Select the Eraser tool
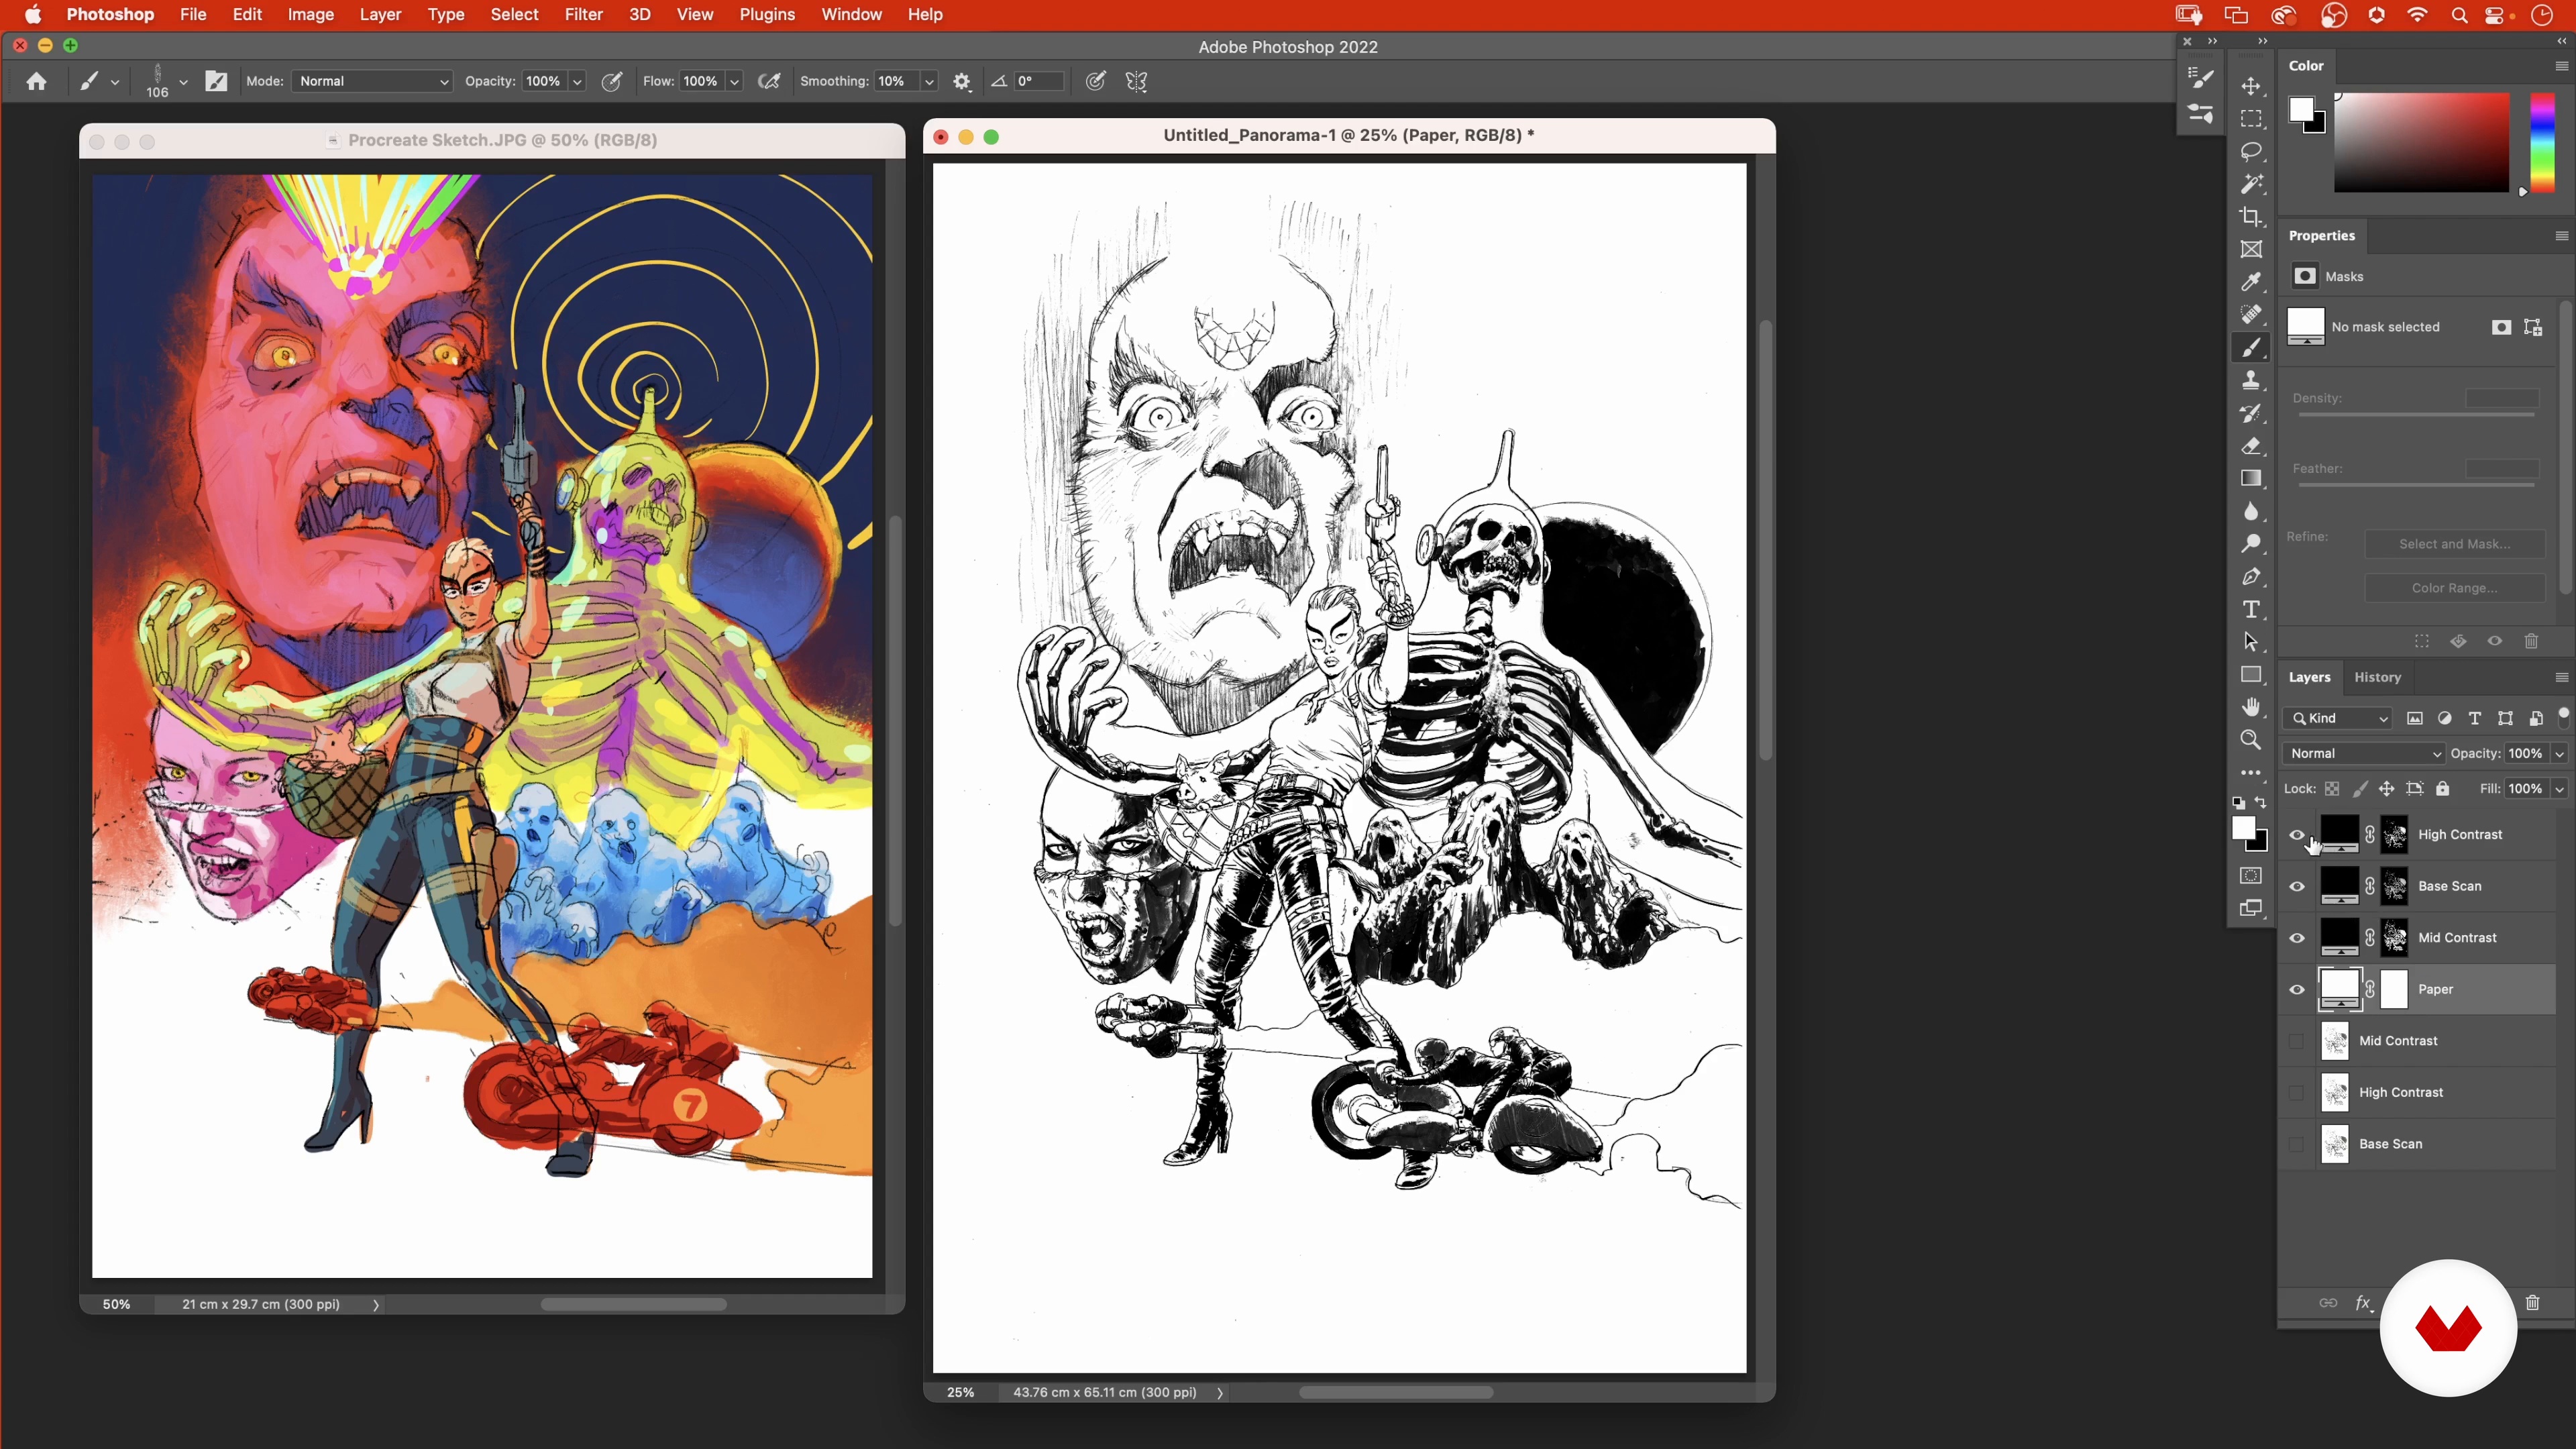The height and width of the screenshot is (1449, 2576). (x=2251, y=446)
